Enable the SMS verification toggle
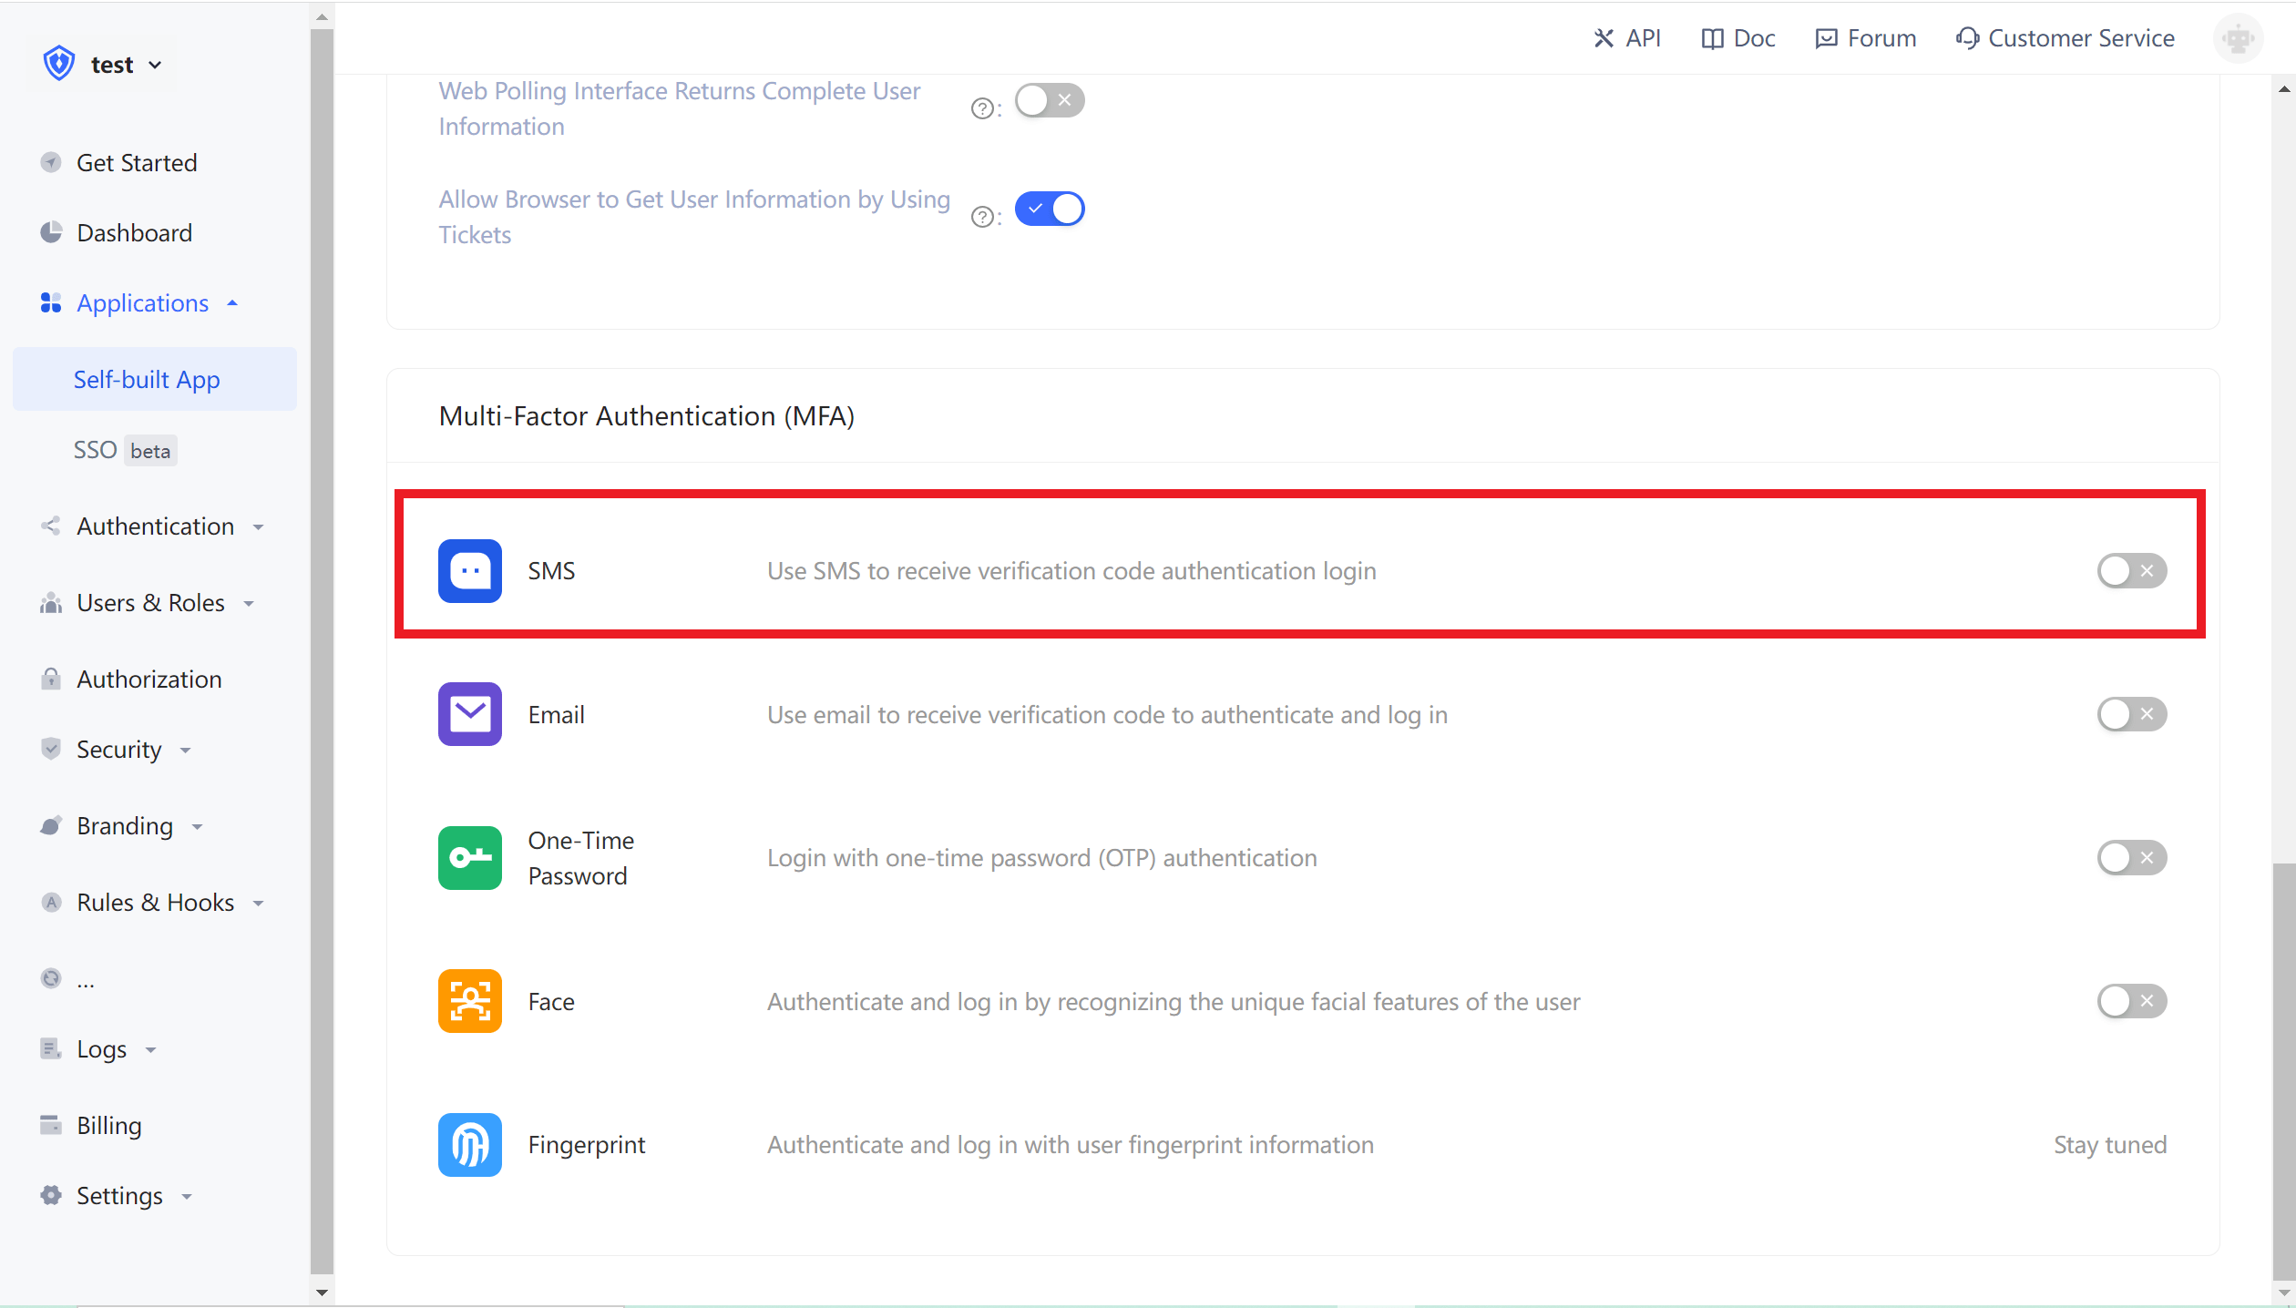This screenshot has height=1308, width=2296. 2131,570
